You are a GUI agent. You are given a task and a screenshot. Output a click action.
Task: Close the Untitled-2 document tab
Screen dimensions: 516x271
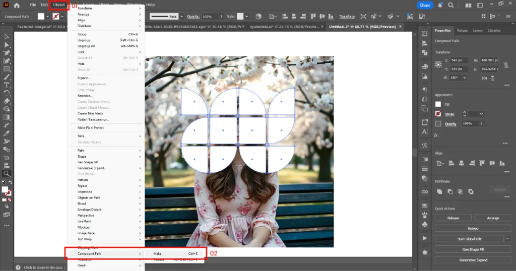(401, 27)
